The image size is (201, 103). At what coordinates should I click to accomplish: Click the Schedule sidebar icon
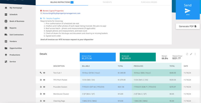click(6, 15)
